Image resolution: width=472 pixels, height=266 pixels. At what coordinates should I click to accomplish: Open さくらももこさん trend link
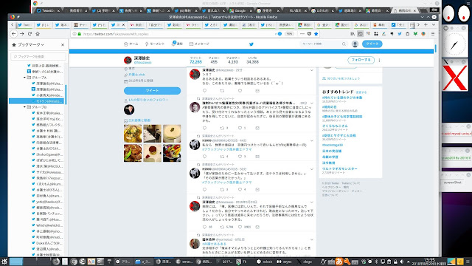click(335, 126)
